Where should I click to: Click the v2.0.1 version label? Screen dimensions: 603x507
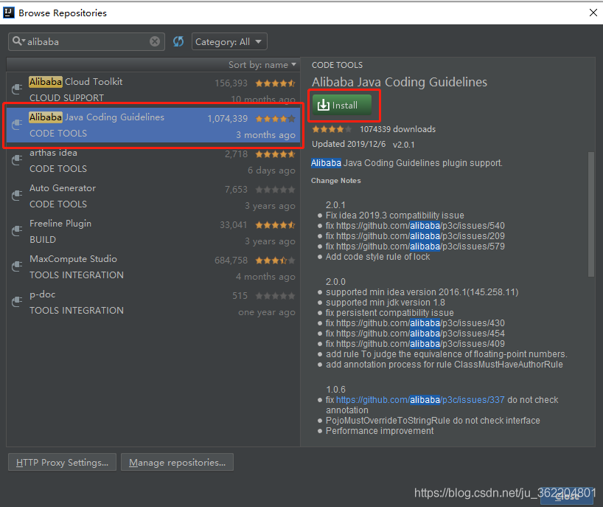pos(403,145)
